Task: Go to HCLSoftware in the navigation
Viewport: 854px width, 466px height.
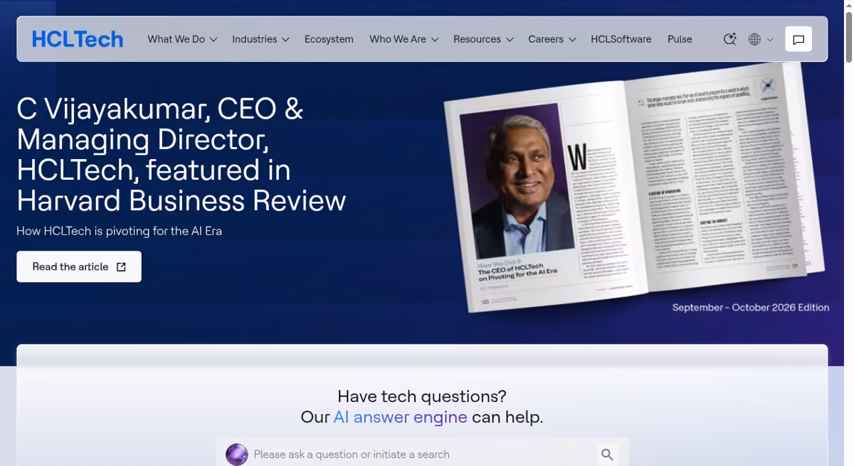Action: tap(621, 39)
